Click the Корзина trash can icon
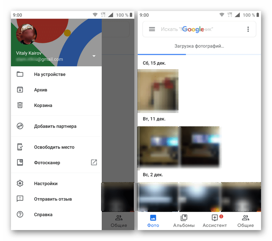The height and width of the screenshot is (241, 272). coord(20,105)
